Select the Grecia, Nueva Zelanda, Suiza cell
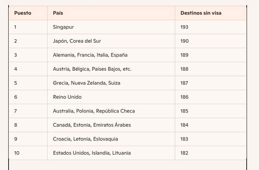 point(111,83)
